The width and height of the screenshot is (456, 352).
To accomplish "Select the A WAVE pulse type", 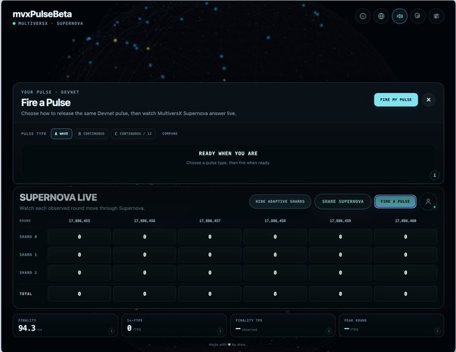I will [x=62, y=133].
